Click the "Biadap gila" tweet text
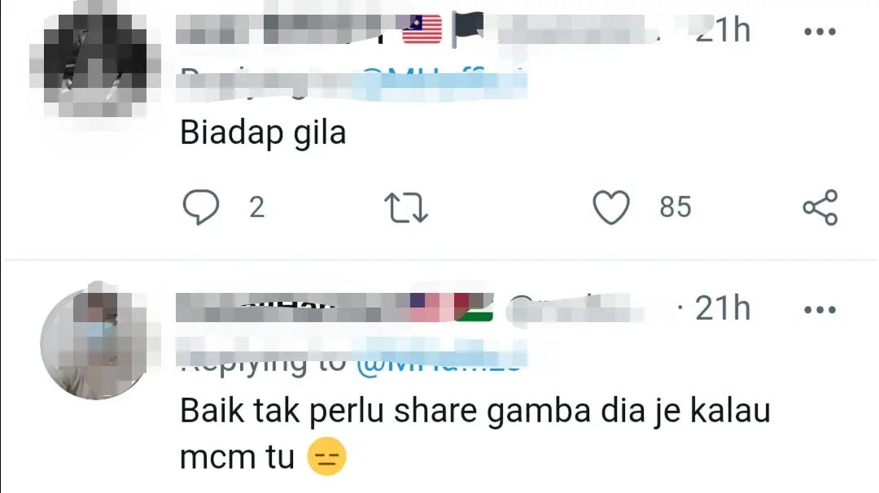Viewport: 879px width, 493px height. coord(263,133)
